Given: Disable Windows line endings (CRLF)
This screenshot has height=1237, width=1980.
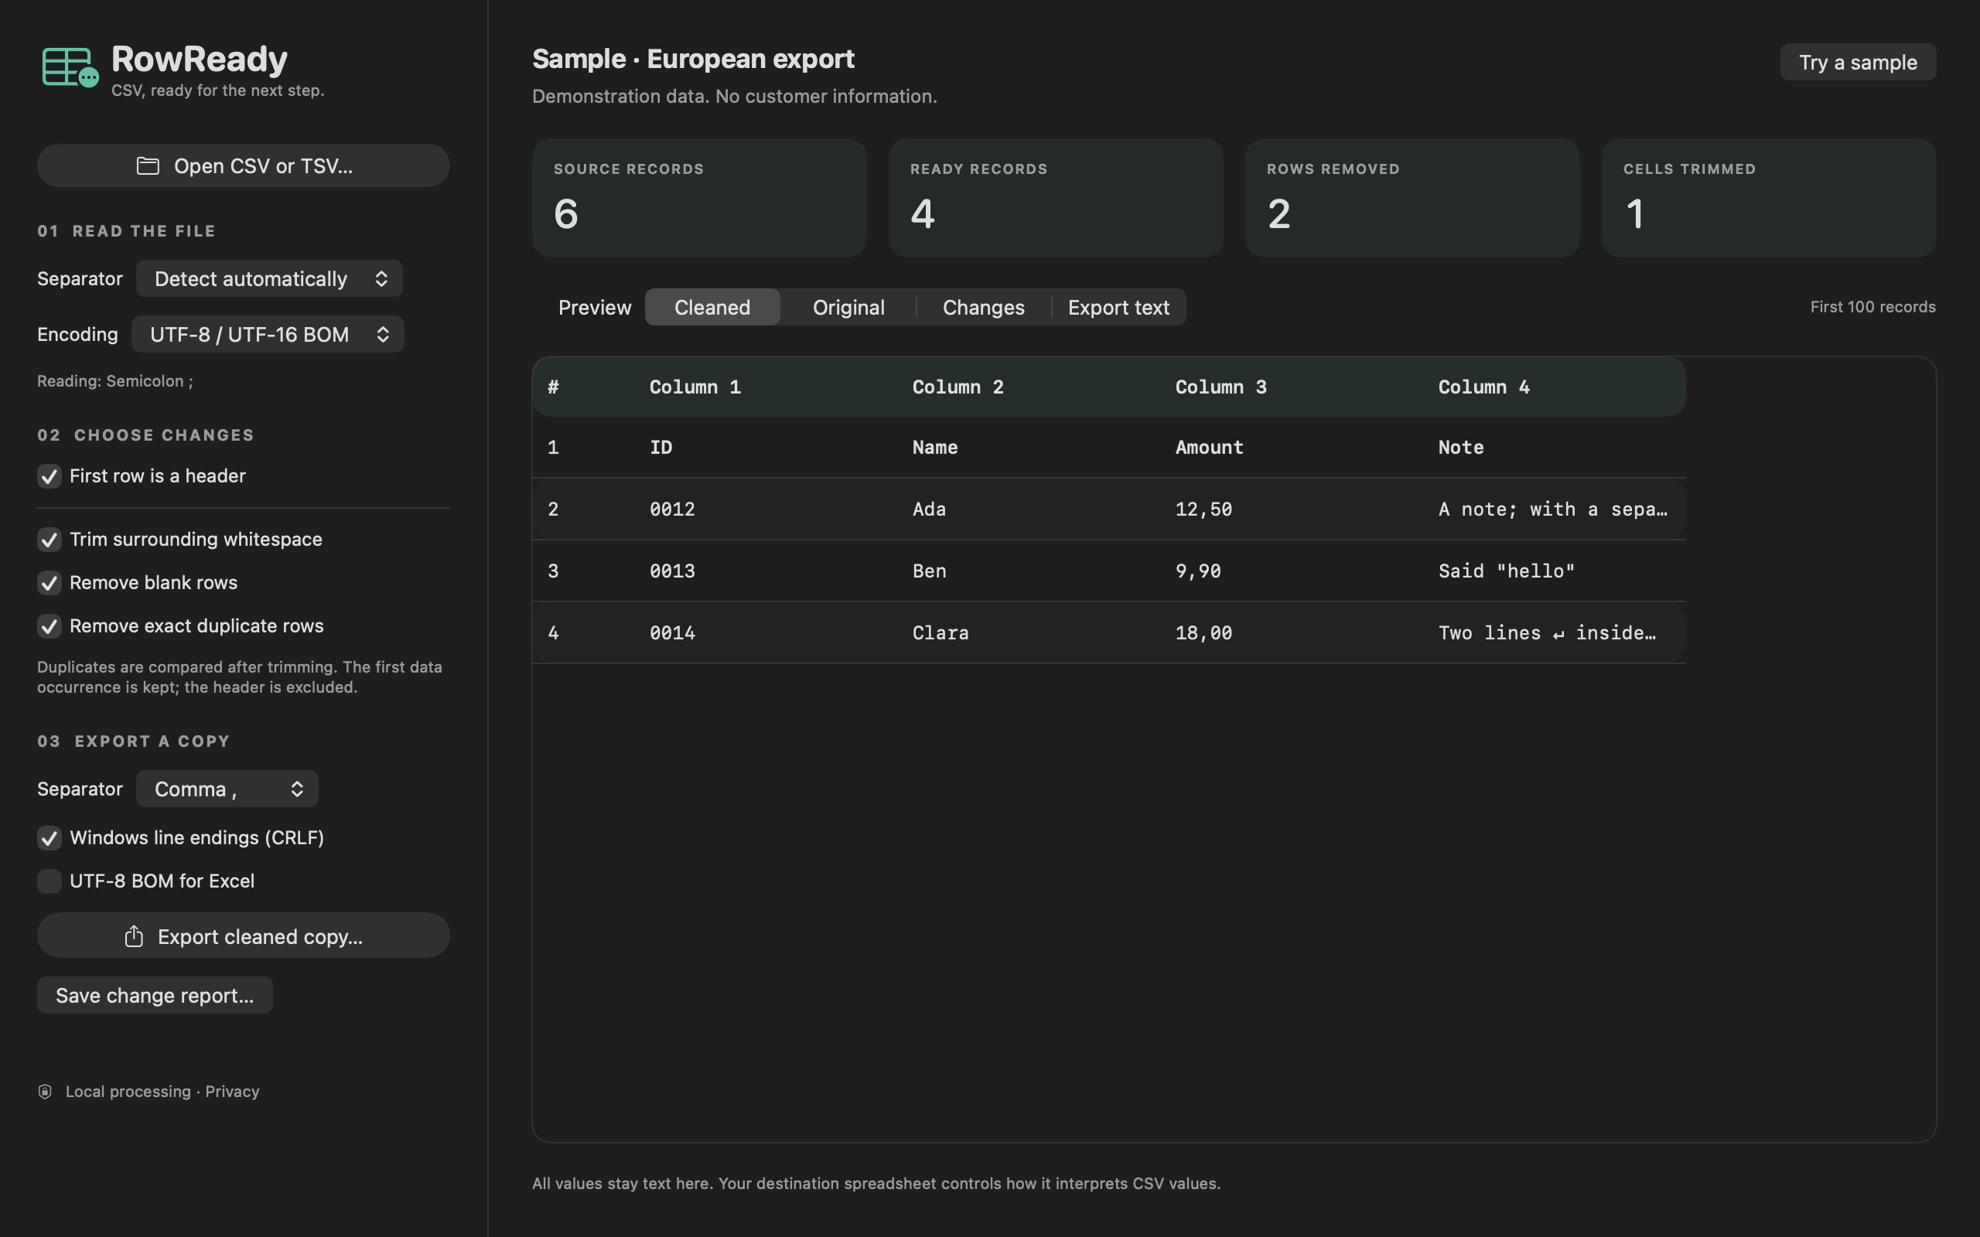Looking at the screenshot, I should [49, 838].
